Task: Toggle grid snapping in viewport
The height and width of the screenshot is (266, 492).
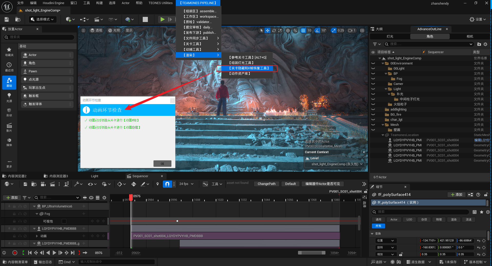Action: (303, 30)
